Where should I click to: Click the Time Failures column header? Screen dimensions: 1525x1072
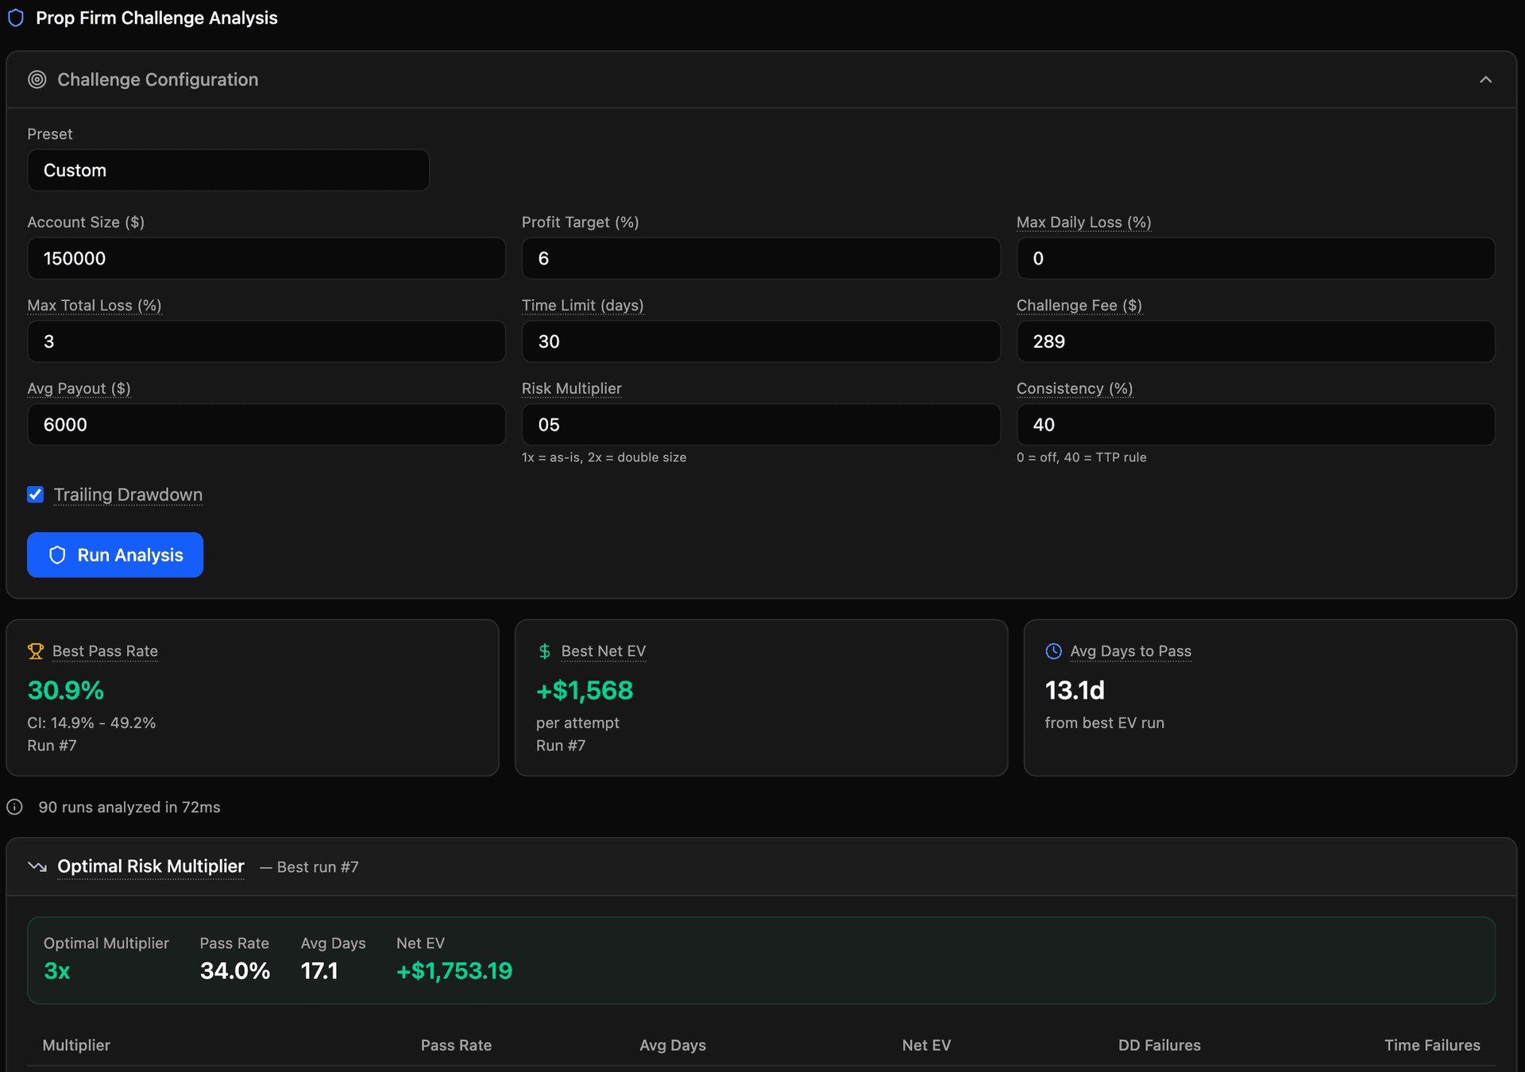tap(1432, 1045)
